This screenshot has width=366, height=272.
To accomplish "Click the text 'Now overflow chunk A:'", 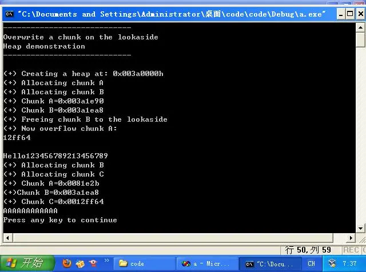I will (69, 129).
